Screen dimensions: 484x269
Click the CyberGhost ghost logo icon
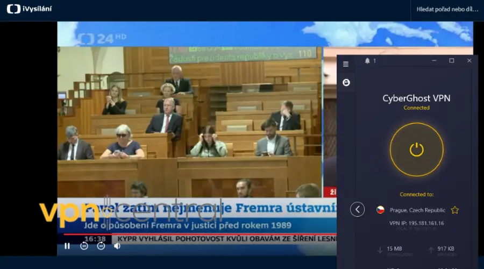coord(346,82)
